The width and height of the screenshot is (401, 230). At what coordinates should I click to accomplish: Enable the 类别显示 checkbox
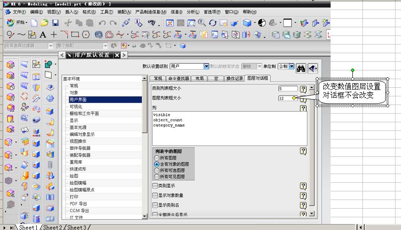click(x=155, y=186)
